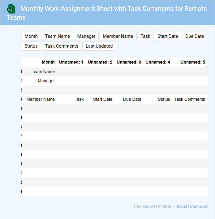The width and height of the screenshot is (215, 219).
Task: Click the Month column header
Action: point(48,62)
